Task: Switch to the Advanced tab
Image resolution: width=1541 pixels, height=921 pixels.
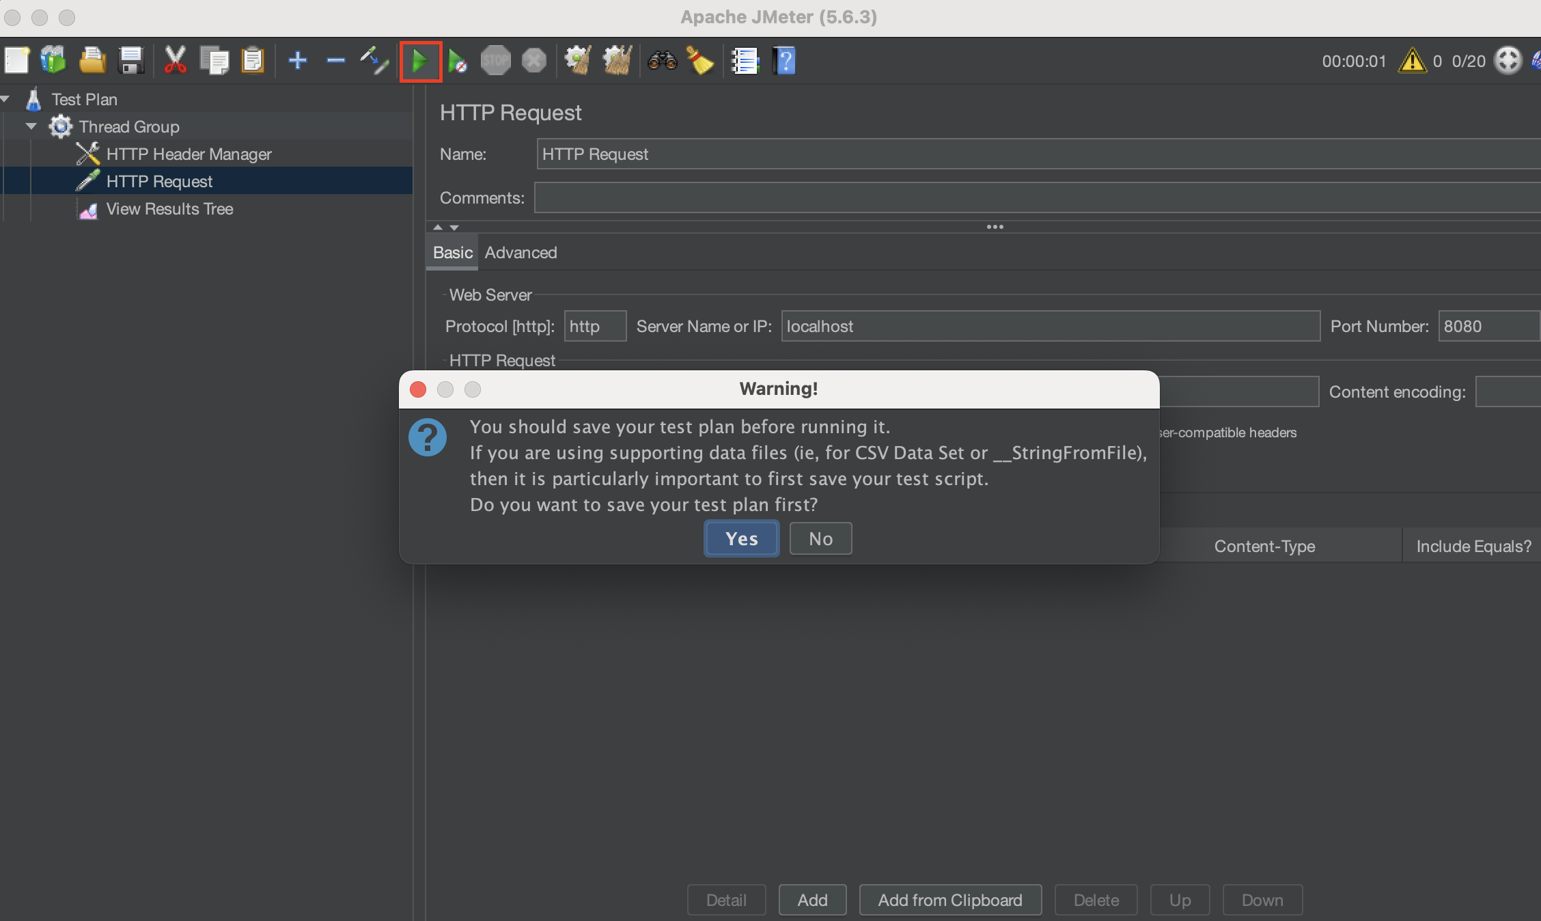Action: (x=520, y=253)
